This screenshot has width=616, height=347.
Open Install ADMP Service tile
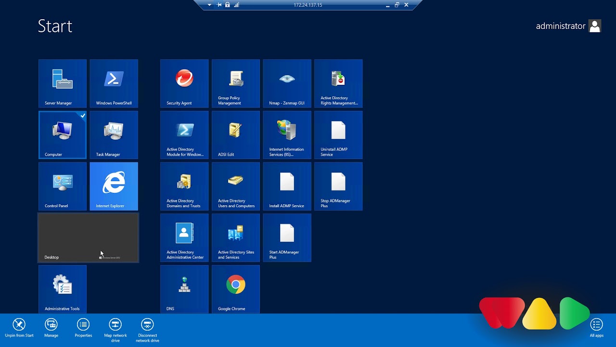pyautogui.click(x=287, y=187)
